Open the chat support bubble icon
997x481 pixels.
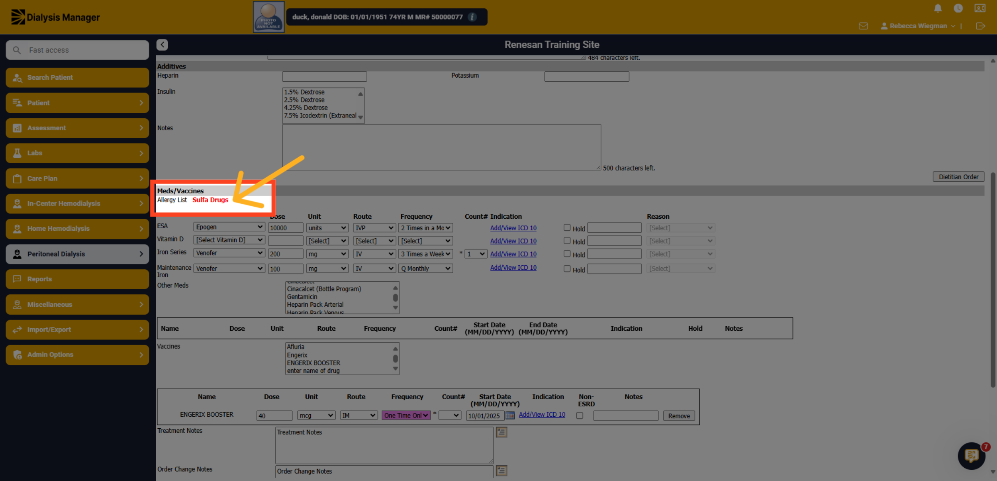(x=971, y=456)
